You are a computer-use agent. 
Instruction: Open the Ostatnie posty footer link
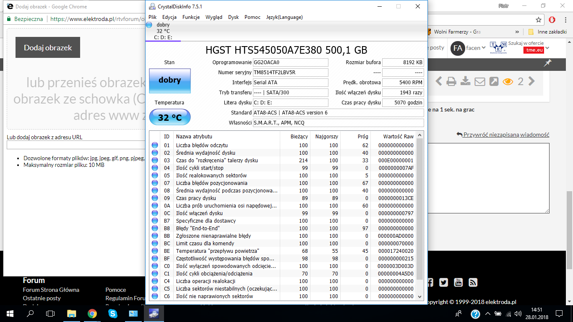[x=42, y=298]
